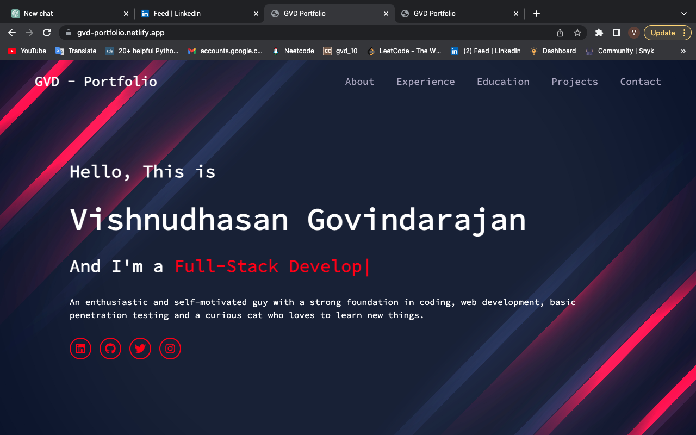Open the Projects navigation link

point(575,82)
